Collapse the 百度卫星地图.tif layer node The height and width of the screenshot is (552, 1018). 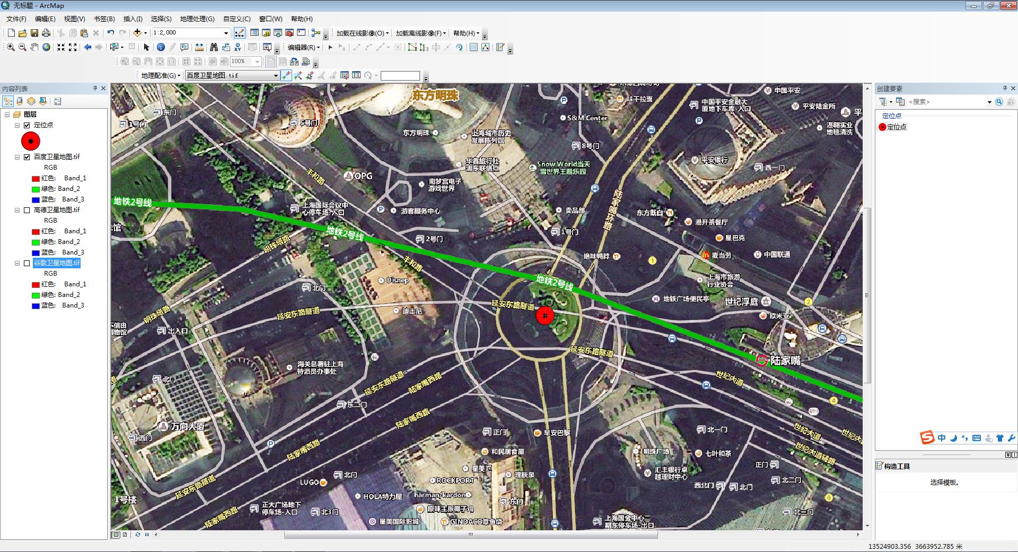click(x=17, y=157)
